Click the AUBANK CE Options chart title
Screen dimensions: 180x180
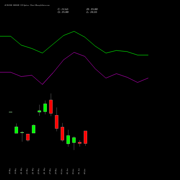[27, 5]
